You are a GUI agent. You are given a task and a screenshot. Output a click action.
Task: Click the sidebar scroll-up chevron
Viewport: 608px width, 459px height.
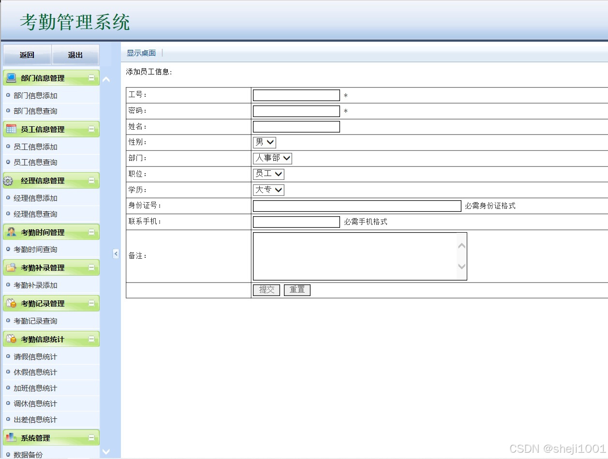106,80
